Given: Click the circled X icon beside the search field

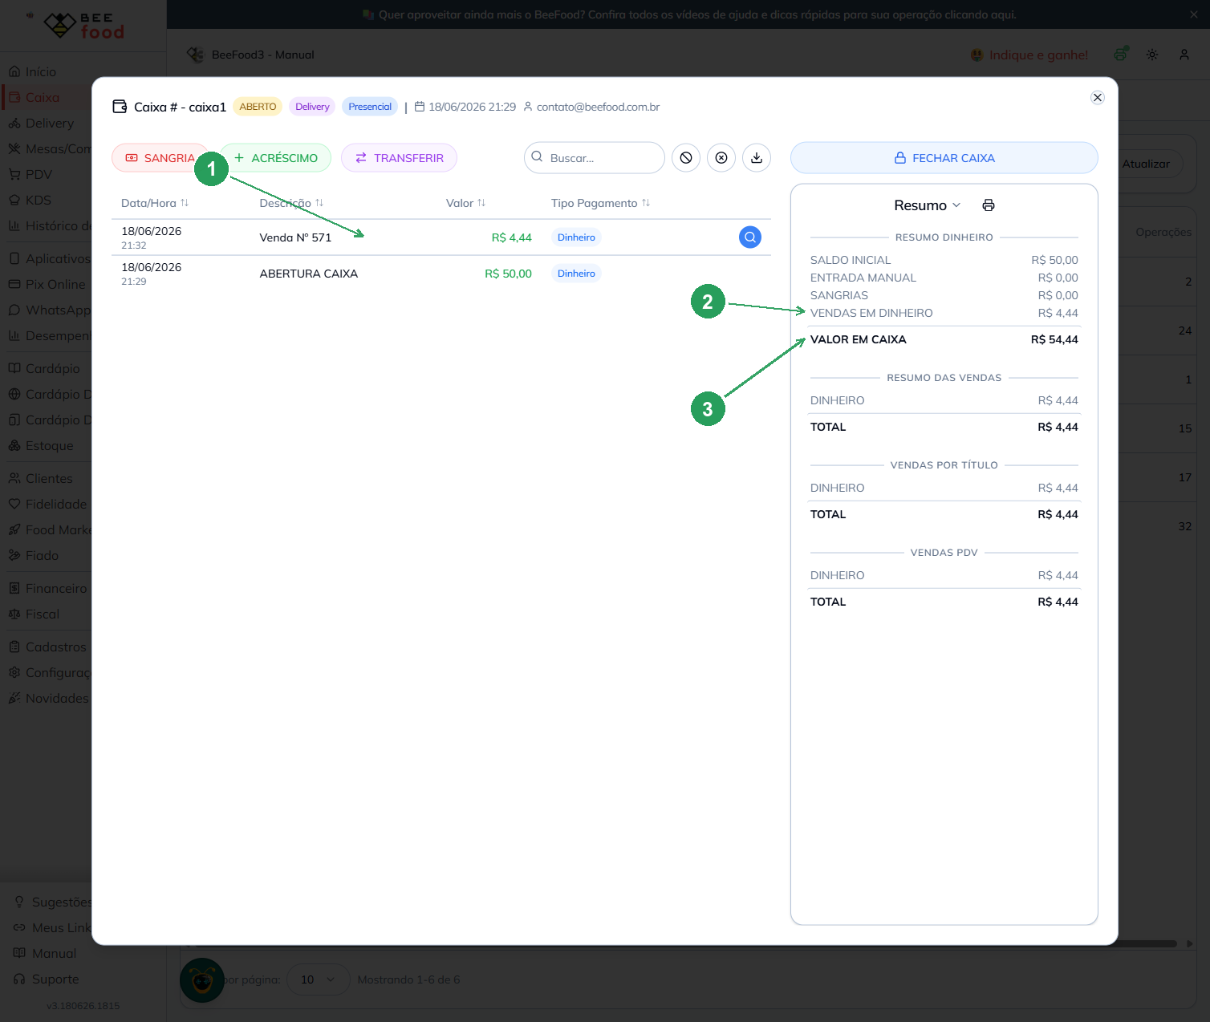Looking at the screenshot, I should (x=721, y=158).
